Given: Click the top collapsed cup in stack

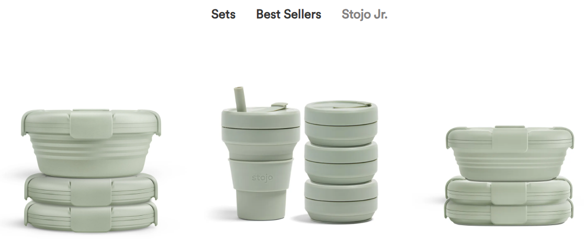Looking at the screenshot, I should pyautogui.click(x=341, y=124).
